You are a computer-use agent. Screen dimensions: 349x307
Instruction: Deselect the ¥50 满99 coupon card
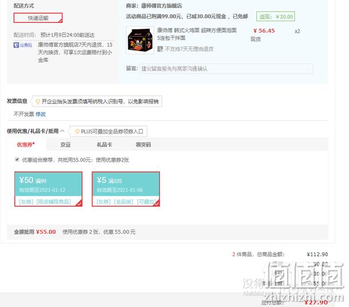pos(48,189)
